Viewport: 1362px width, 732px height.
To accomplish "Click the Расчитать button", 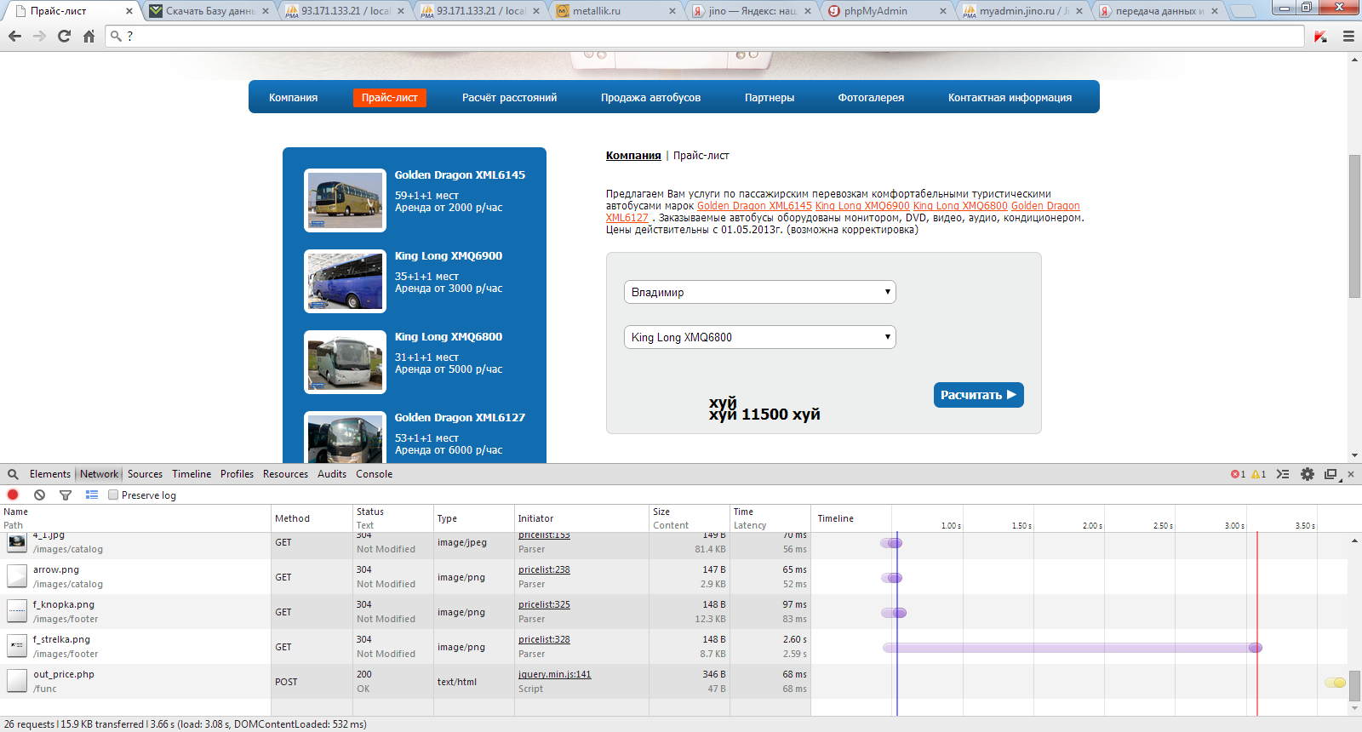I will tap(979, 395).
